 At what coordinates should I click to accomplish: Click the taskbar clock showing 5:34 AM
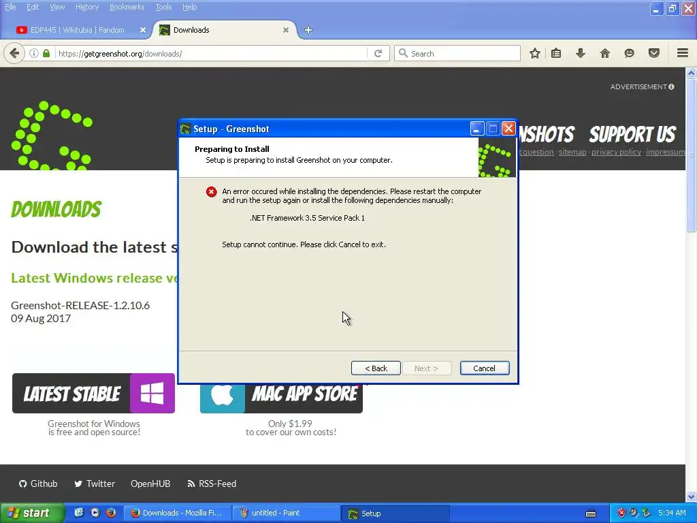[672, 513]
